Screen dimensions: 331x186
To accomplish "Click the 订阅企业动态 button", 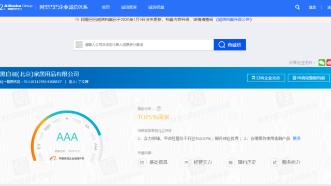I will [x=266, y=78].
